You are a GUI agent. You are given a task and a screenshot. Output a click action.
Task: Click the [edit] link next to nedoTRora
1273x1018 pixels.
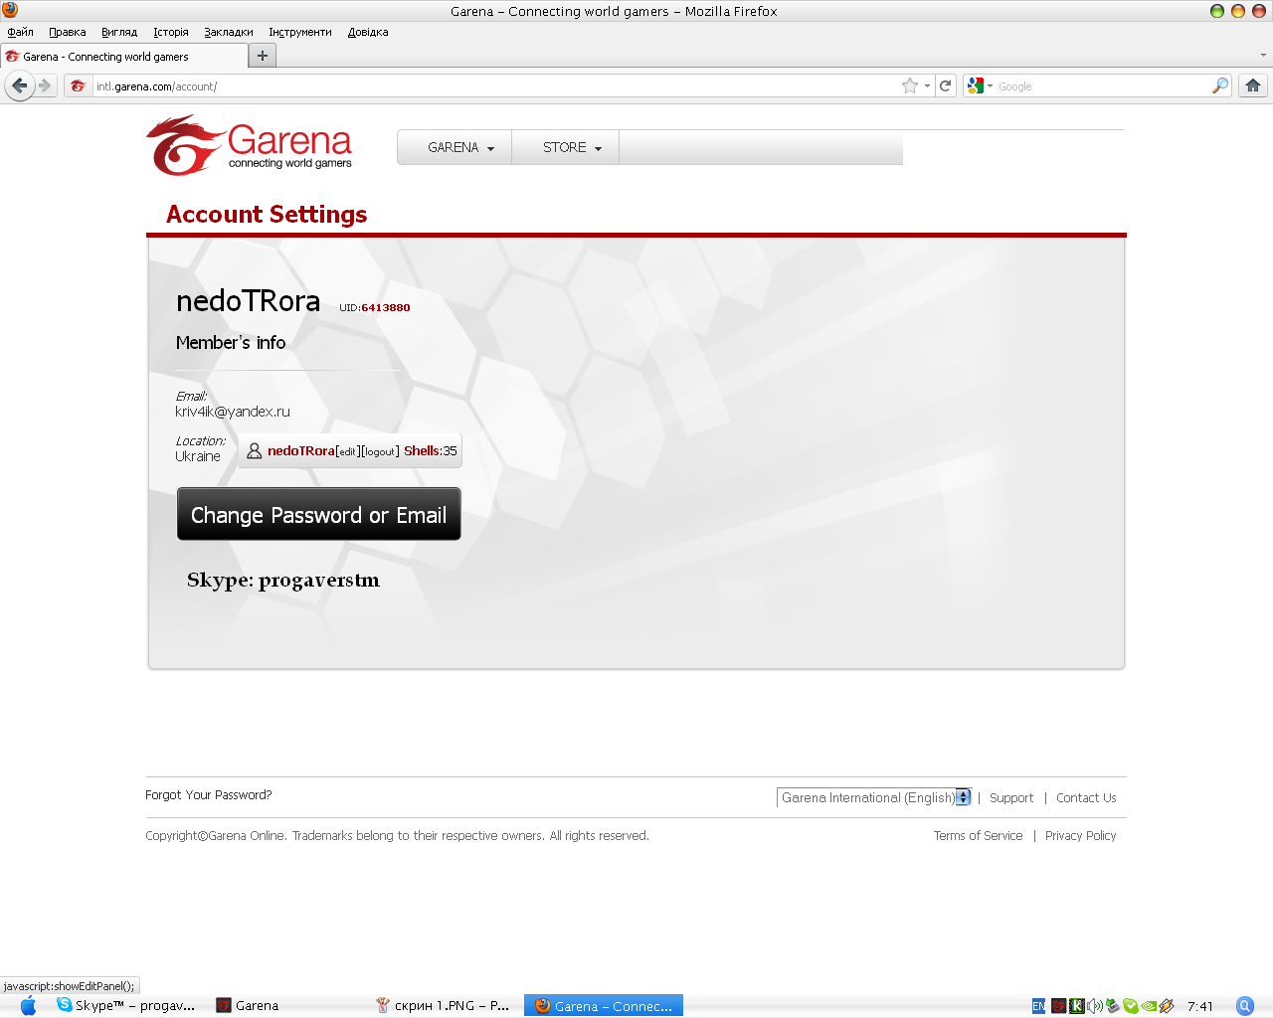(347, 451)
